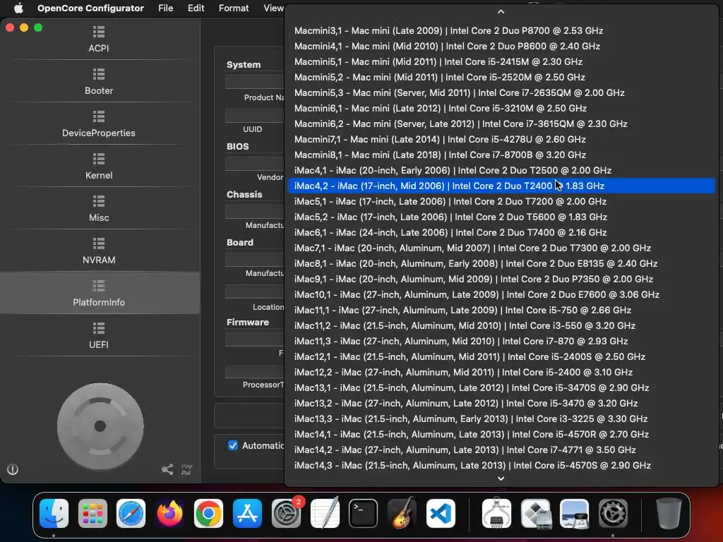Select iMac13,2 i5-3470 model
This screenshot has height=542, width=723.
click(501, 403)
